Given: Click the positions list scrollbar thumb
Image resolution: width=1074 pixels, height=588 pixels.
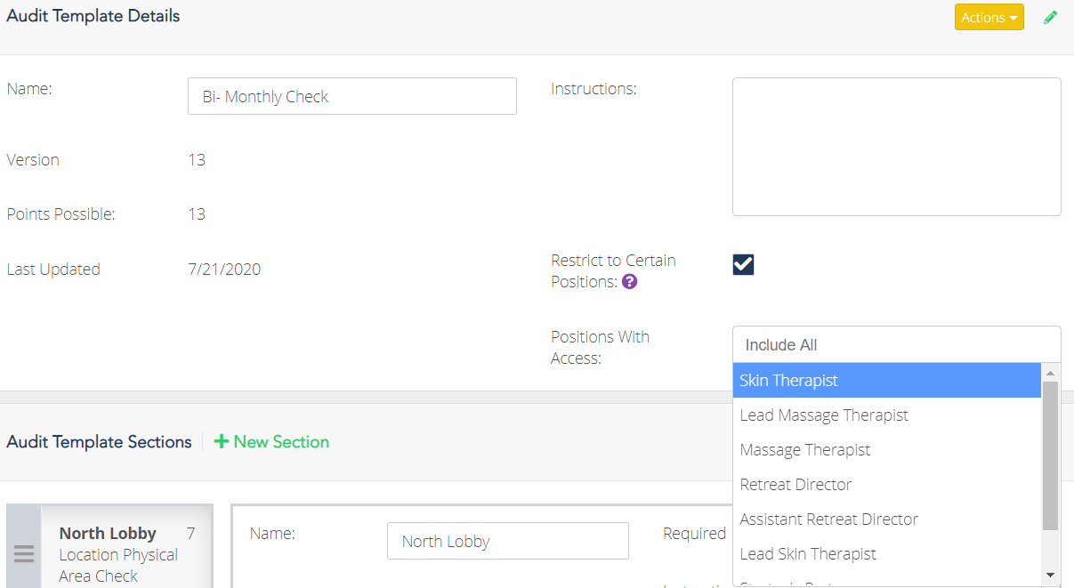Looking at the screenshot, I should point(1050,455).
